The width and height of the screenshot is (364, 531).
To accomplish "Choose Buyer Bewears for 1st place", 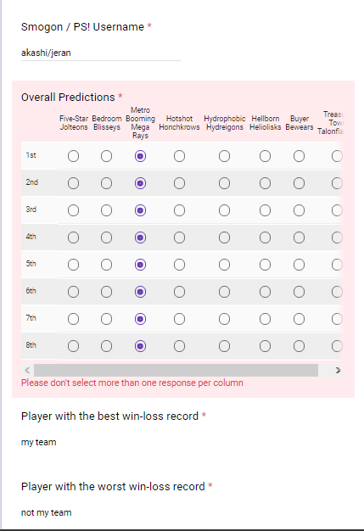I will pyautogui.click(x=299, y=156).
